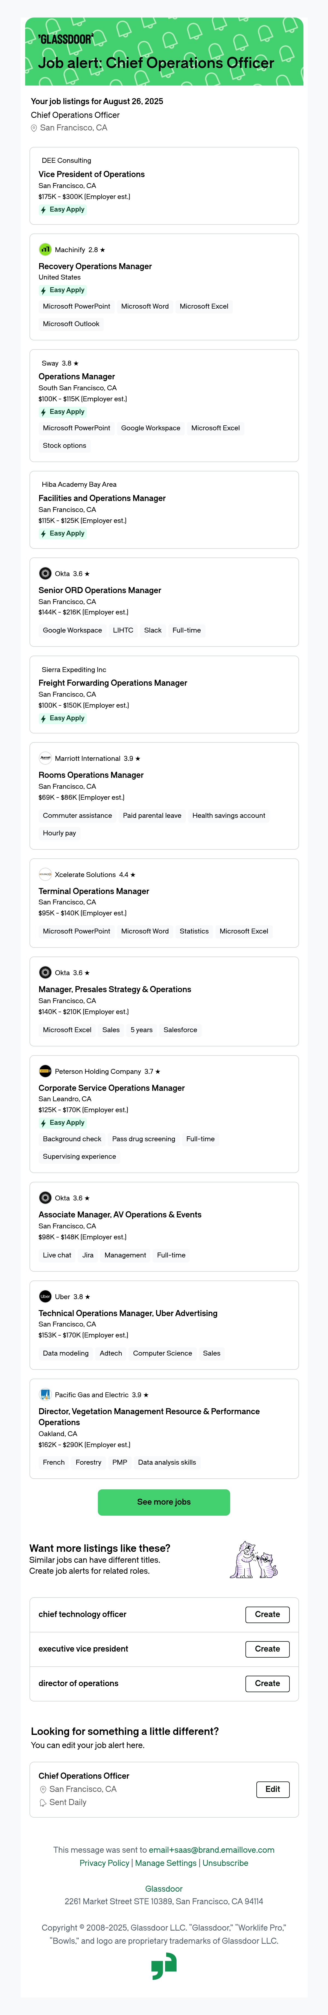Click the See more jobs button
Screen dimensions: 328x2015
(x=164, y=1502)
